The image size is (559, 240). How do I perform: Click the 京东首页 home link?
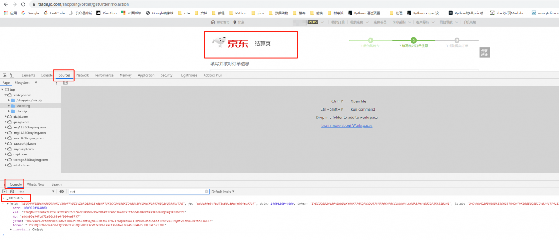pyautogui.click(x=220, y=22)
